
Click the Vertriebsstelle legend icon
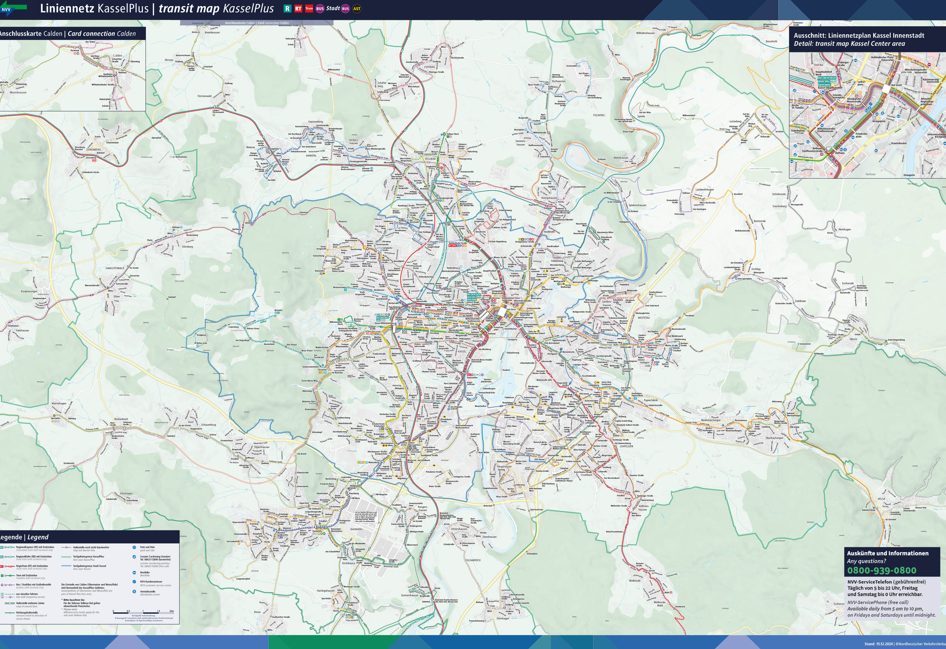(134, 592)
